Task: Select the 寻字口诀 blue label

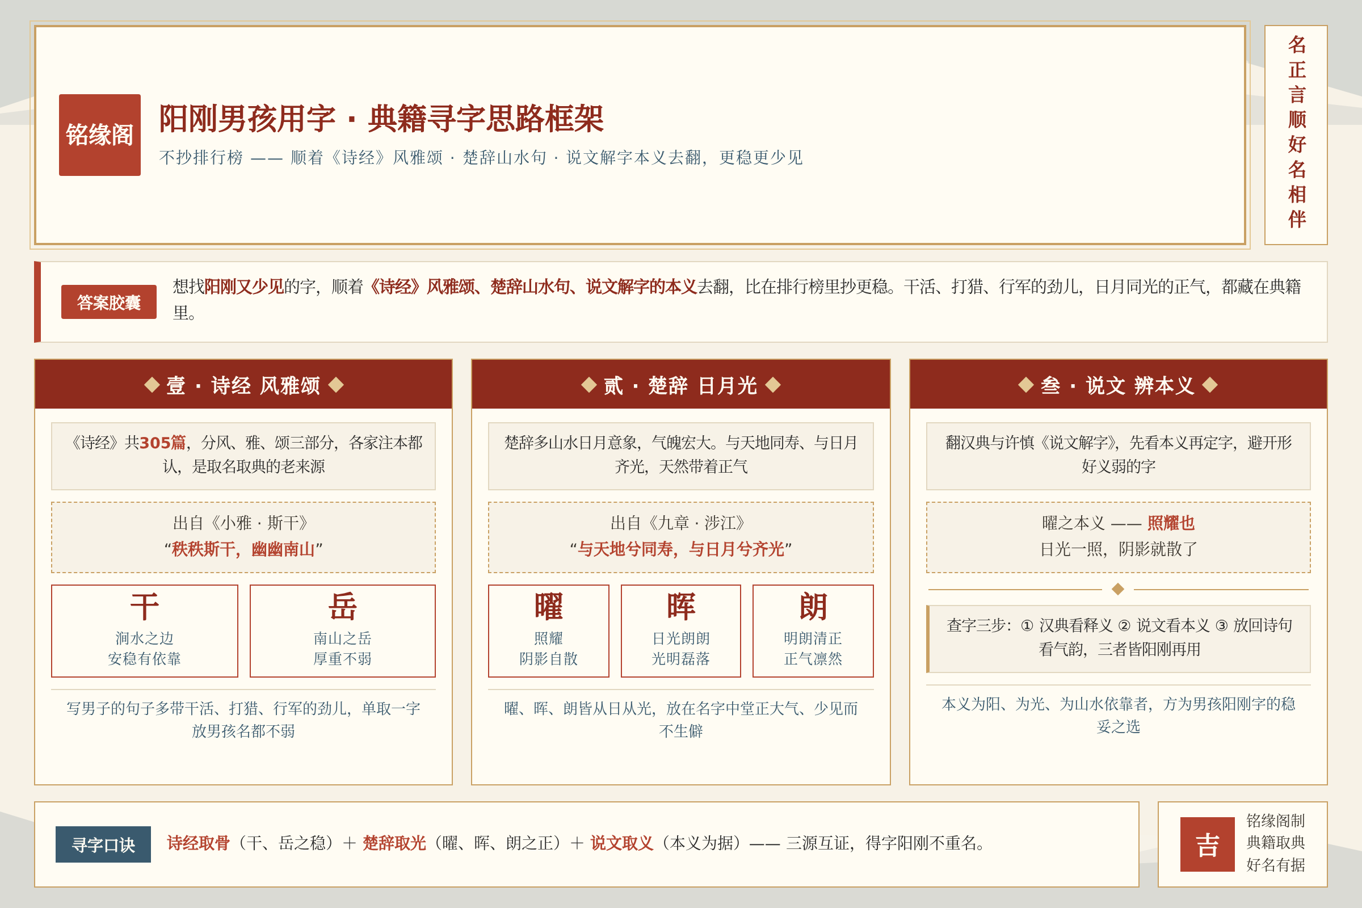Action: coord(103,844)
